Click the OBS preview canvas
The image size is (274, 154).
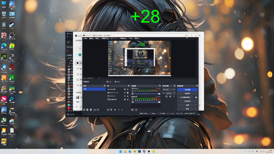click(139, 59)
